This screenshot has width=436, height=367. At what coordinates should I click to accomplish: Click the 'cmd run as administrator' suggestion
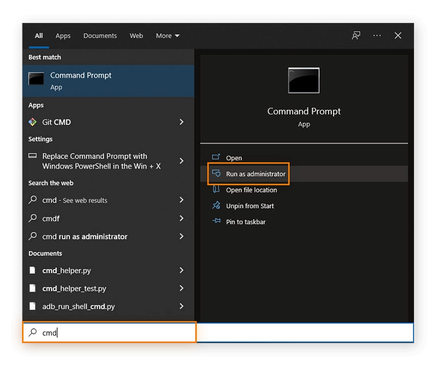pyautogui.click(x=108, y=236)
